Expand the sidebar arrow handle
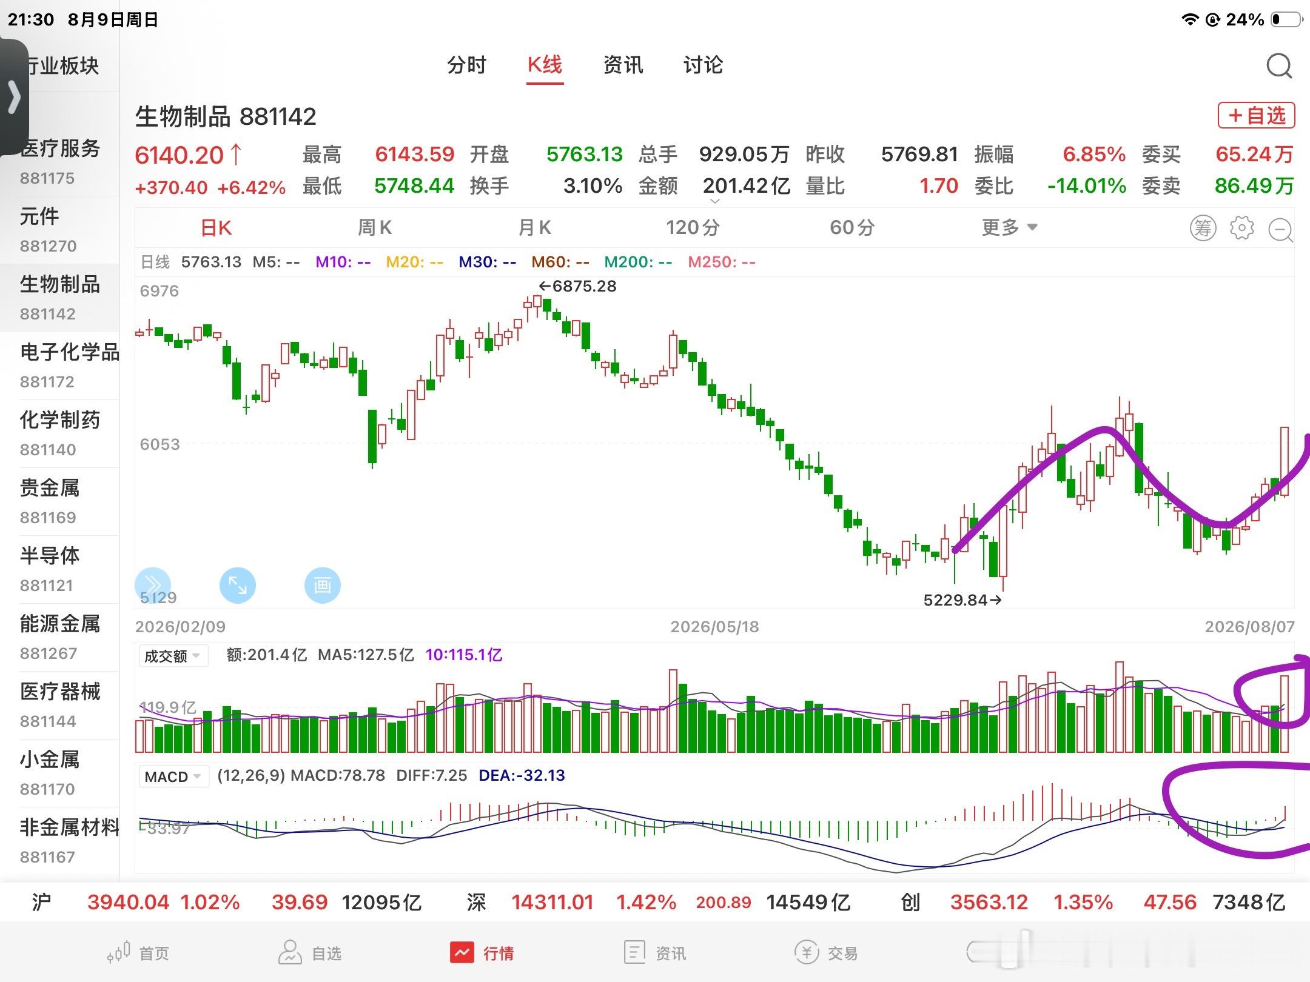This screenshot has width=1310, height=982. [14, 97]
